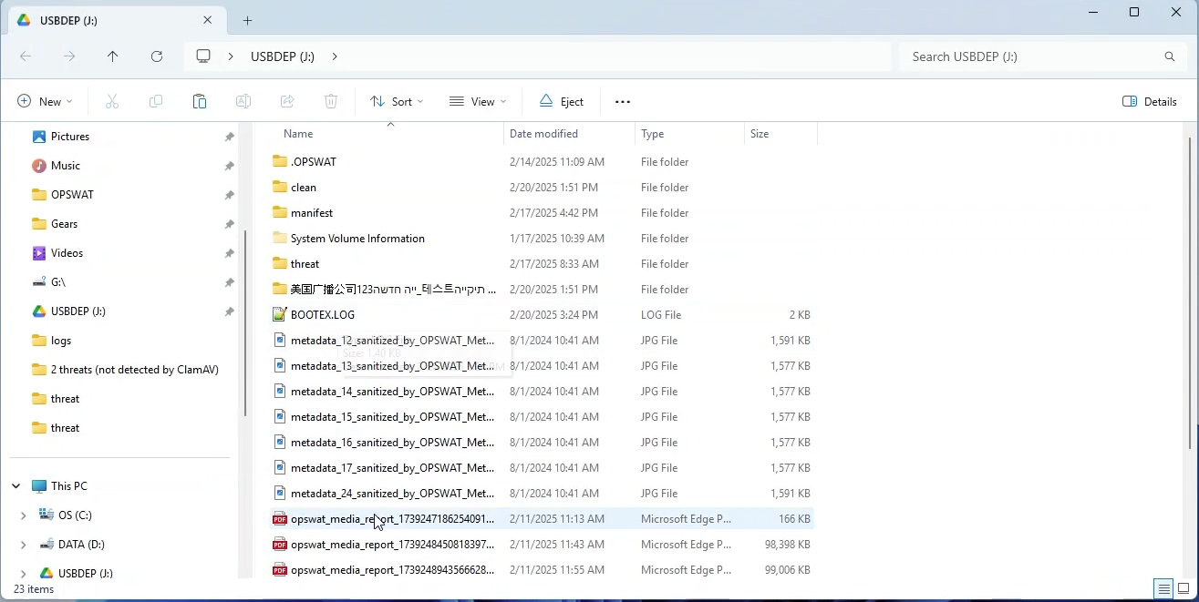Image resolution: width=1199 pixels, height=602 pixels.
Task: Refresh the USBDEP (J:) folder view
Action: 157,56
